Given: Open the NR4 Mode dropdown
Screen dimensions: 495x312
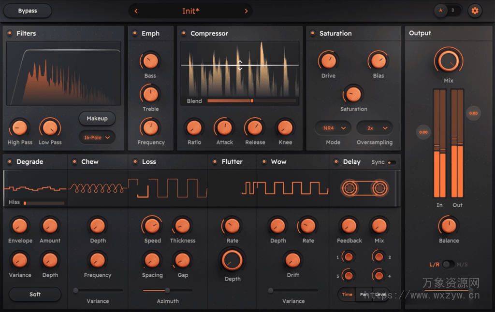Looking at the screenshot, I should [332, 128].
